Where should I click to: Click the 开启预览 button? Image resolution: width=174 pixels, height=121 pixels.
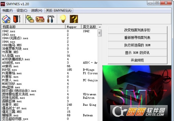[137, 60]
